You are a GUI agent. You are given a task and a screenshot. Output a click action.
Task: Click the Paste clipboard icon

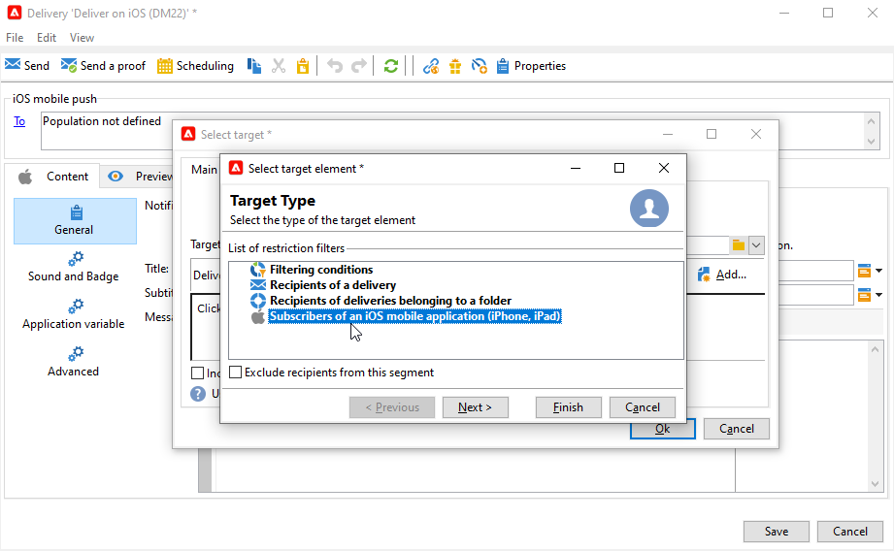[303, 66]
